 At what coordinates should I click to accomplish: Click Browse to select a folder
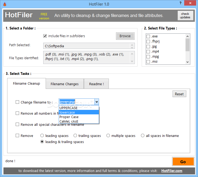tap(125, 36)
